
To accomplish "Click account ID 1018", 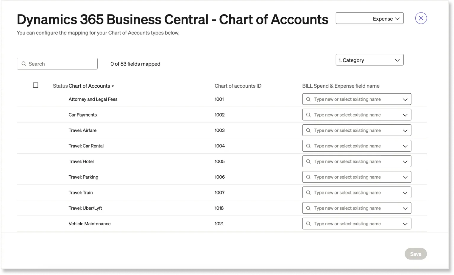I will pyautogui.click(x=219, y=208).
